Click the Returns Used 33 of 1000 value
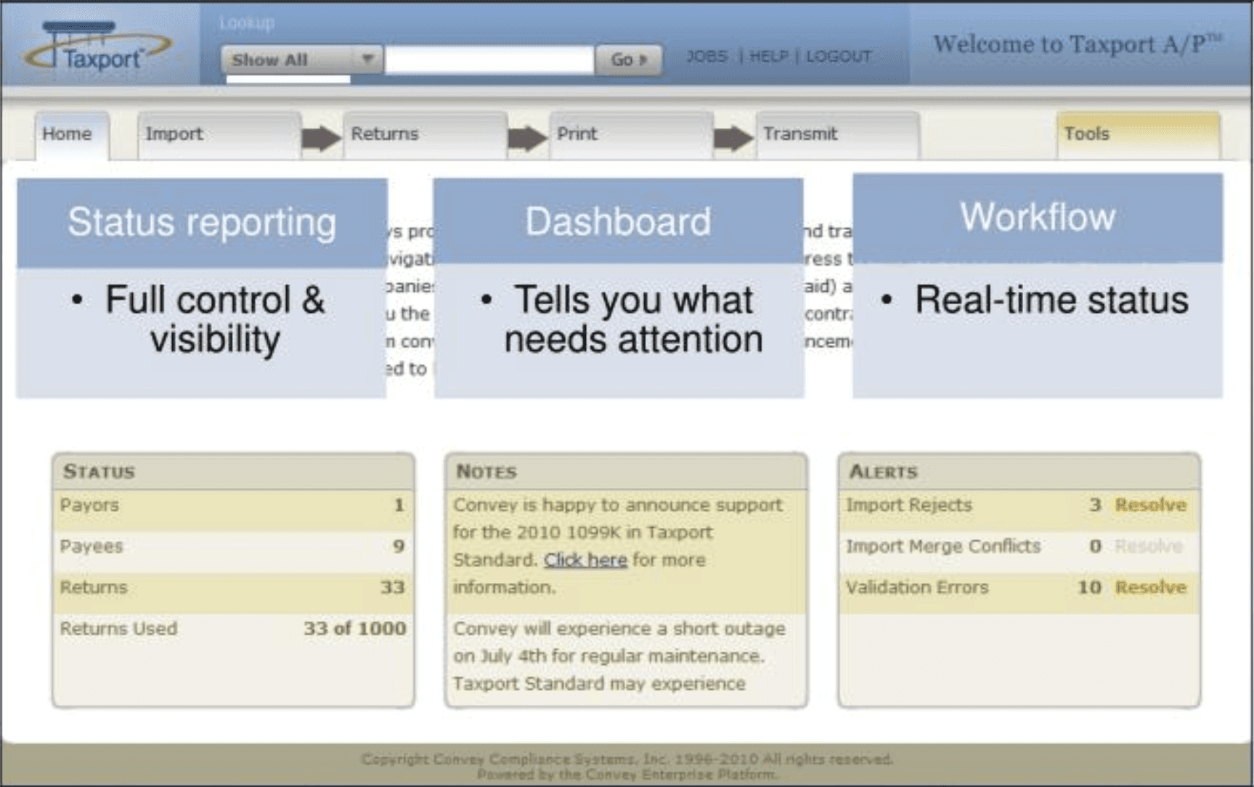1254x787 pixels. [355, 628]
